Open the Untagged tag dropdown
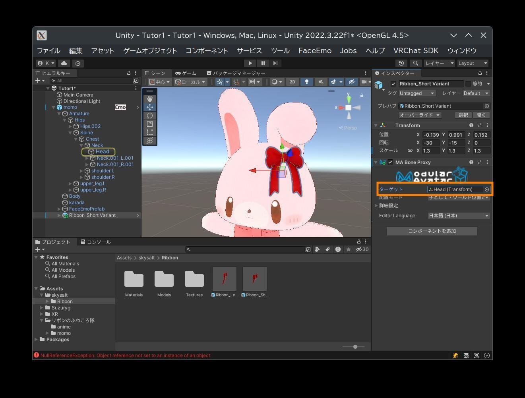 (417, 93)
